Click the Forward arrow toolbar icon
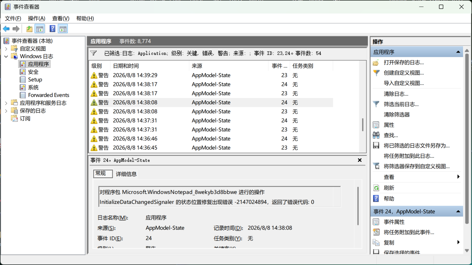 pos(16,29)
